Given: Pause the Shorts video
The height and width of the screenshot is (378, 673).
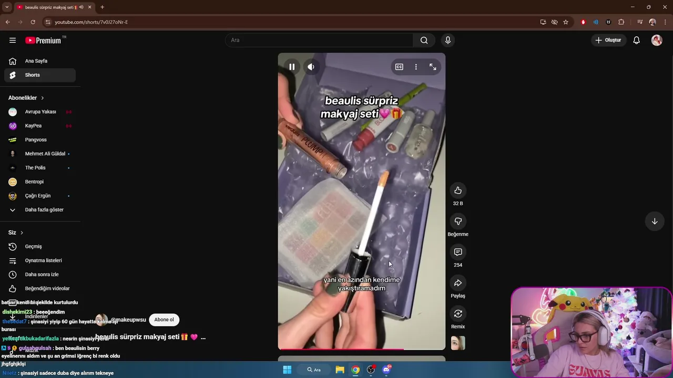Looking at the screenshot, I should pos(292,67).
